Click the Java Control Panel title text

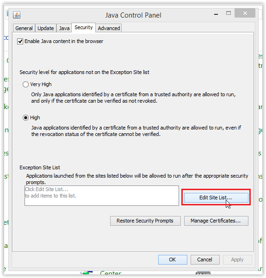[x=133, y=15]
